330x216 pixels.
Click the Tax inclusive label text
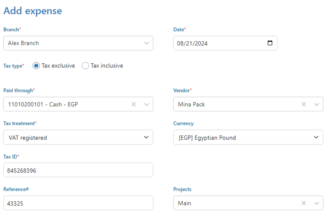click(x=107, y=66)
